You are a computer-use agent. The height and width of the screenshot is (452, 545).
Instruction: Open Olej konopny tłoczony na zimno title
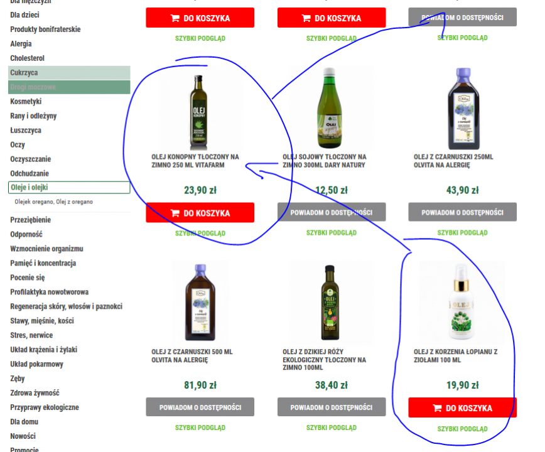(195, 161)
